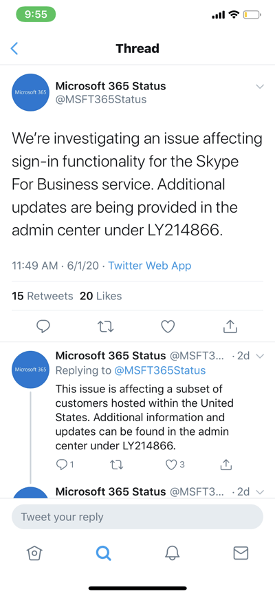
Task: View the 15 Retweets list
Action: pyautogui.click(x=43, y=296)
